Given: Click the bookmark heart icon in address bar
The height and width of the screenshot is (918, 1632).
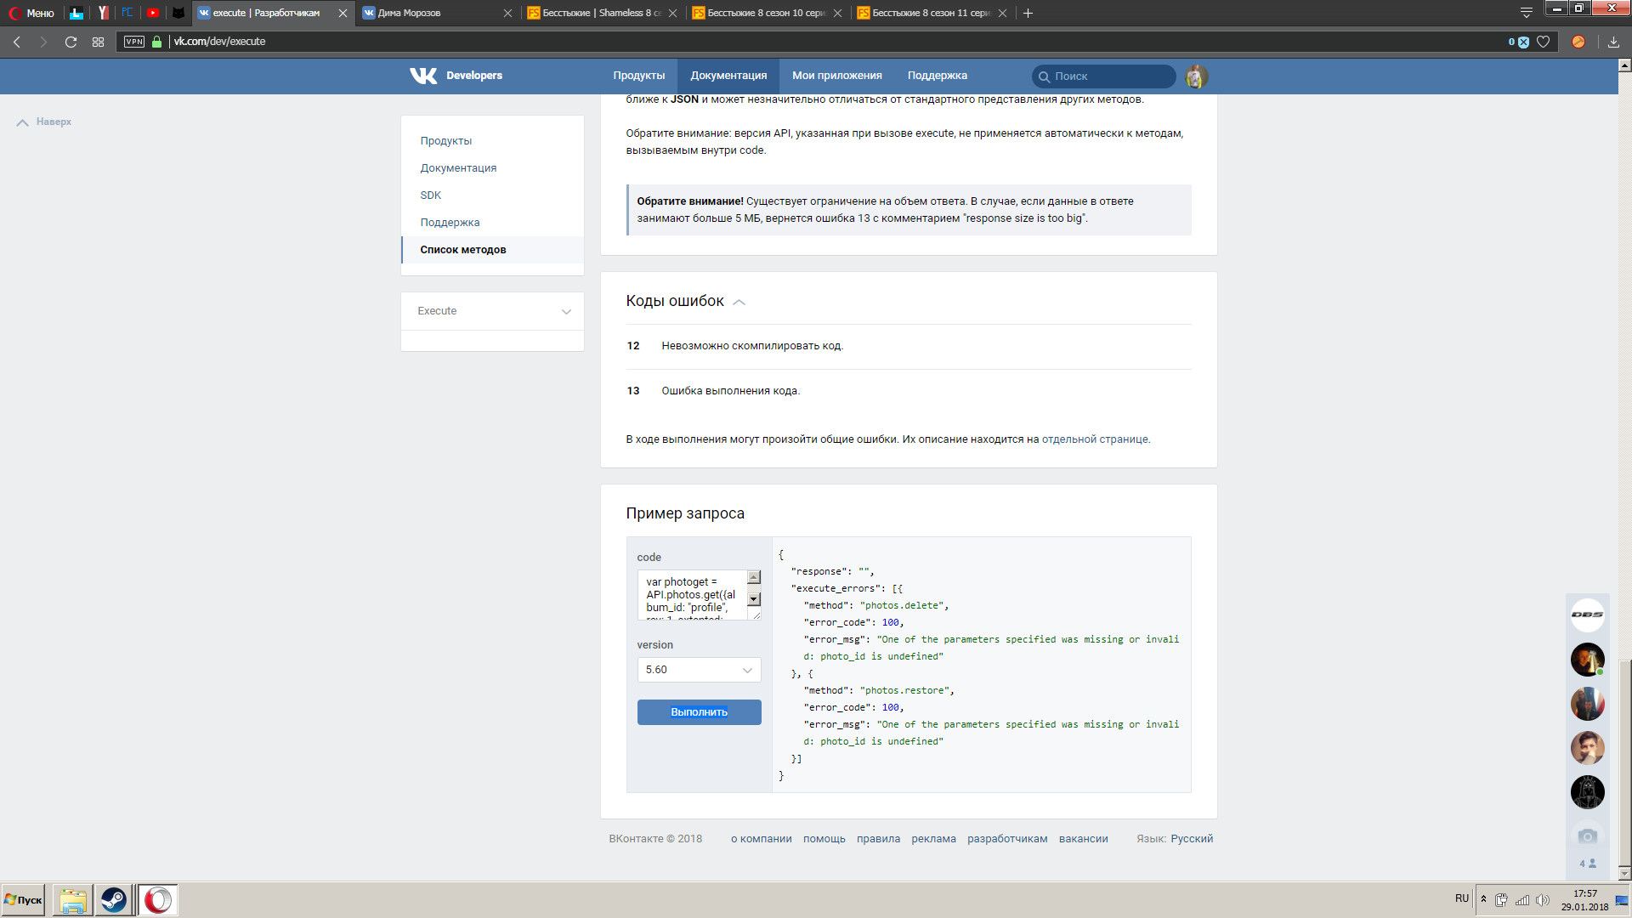Looking at the screenshot, I should (x=1544, y=42).
